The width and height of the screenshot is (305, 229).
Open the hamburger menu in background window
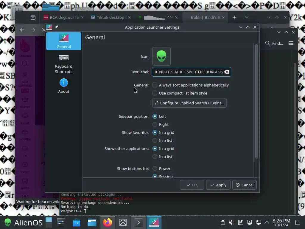coord(291,43)
